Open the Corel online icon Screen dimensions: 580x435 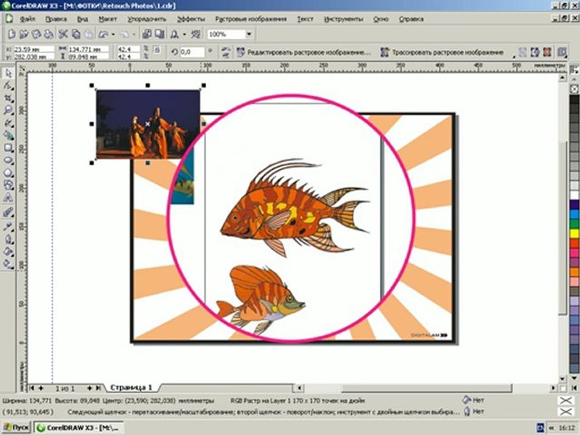click(x=196, y=34)
